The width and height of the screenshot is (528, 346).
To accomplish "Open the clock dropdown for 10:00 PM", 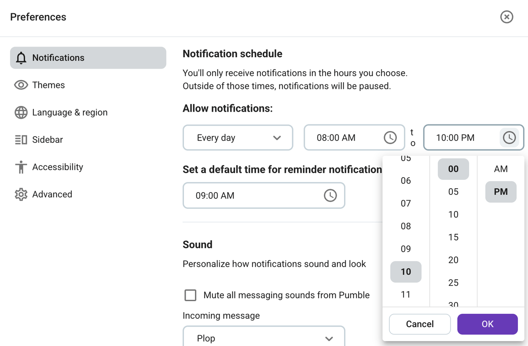I will (509, 138).
